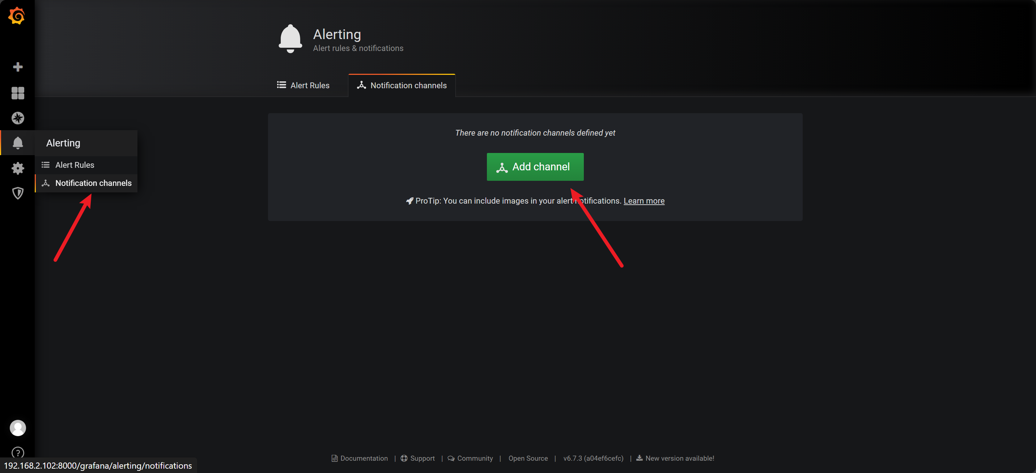Image resolution: width=1036 pixels, height=473 pixels.
Task: Open the Server Admin shield icon
Action: coord(18,193)
